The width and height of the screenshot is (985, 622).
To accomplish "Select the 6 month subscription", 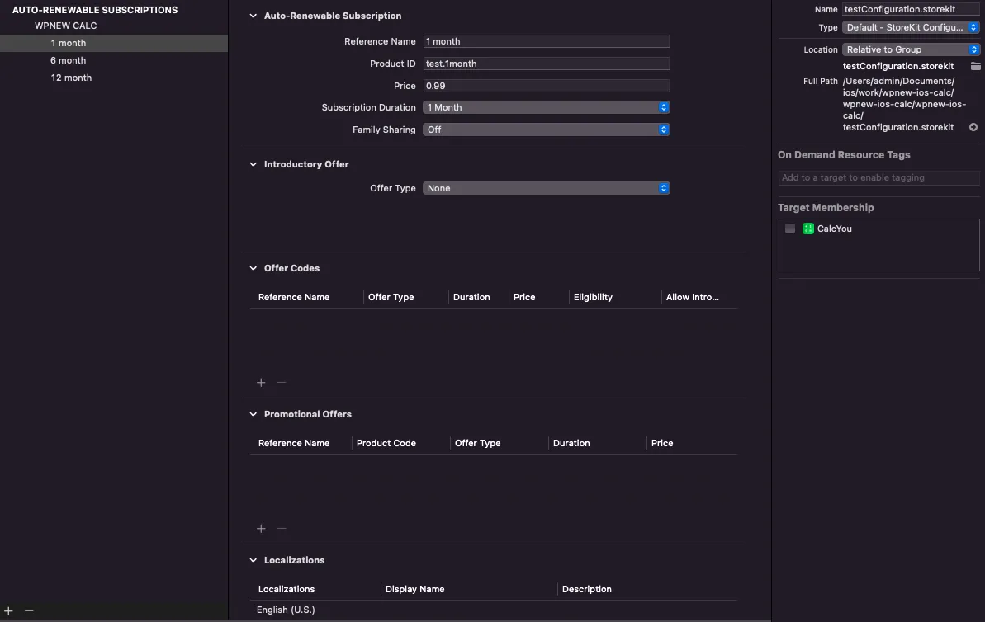I will (69, 60).
